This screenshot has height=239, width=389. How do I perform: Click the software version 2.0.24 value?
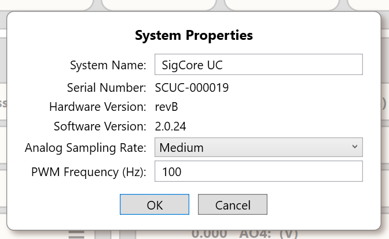pos(170,126)
